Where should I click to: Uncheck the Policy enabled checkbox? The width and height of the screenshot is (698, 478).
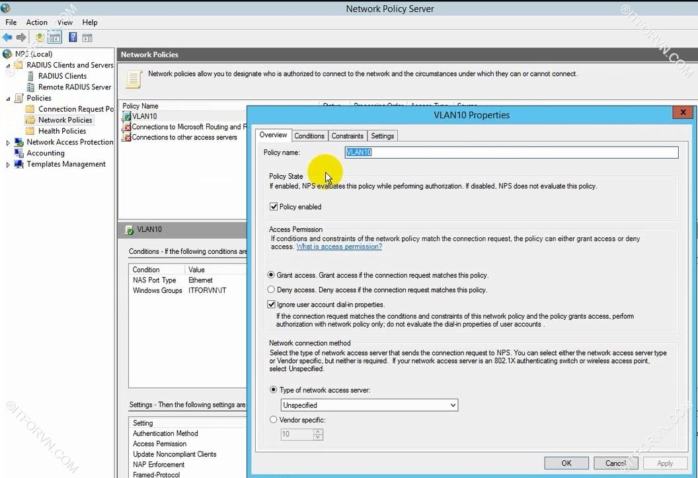tap(274, 207)
